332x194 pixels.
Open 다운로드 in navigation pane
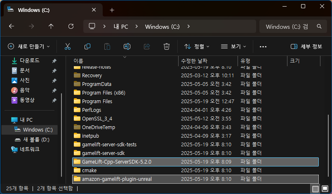click(x=30, y=60)
